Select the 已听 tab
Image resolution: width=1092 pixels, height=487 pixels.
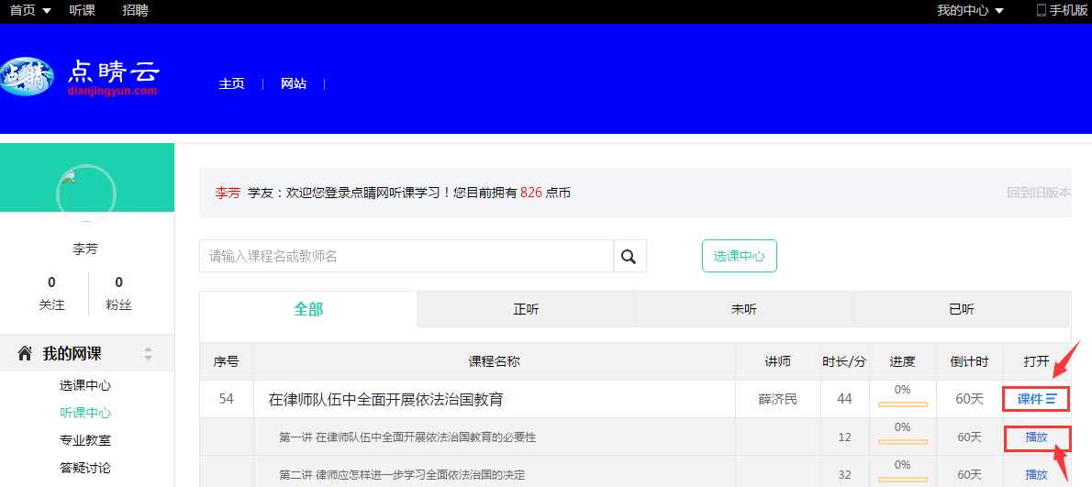click(x=961, y=310)
